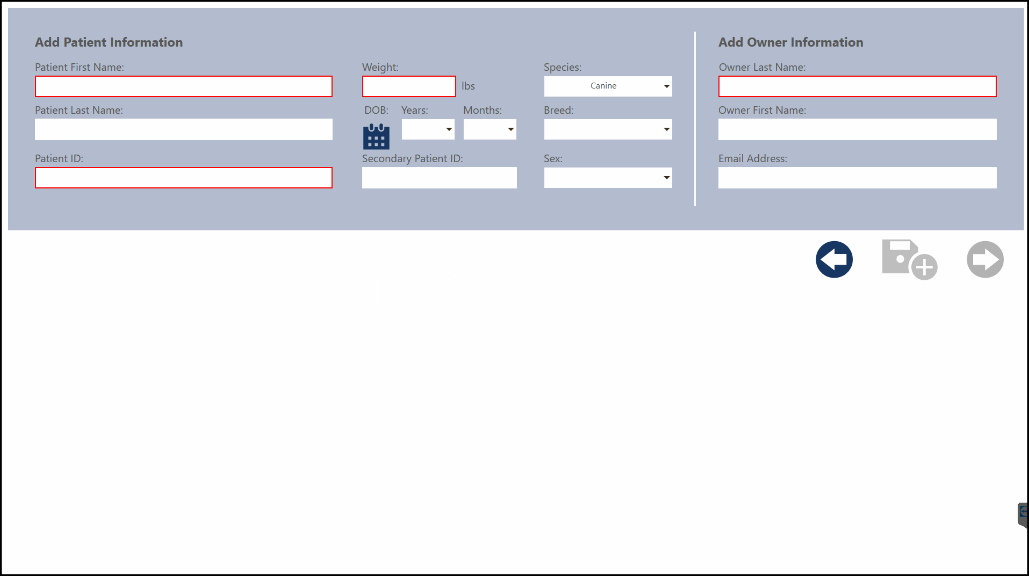The width and height of the screenshot is (1029, 576).
Task: Click into the Email Address field
Action: [x=857, y=178]
